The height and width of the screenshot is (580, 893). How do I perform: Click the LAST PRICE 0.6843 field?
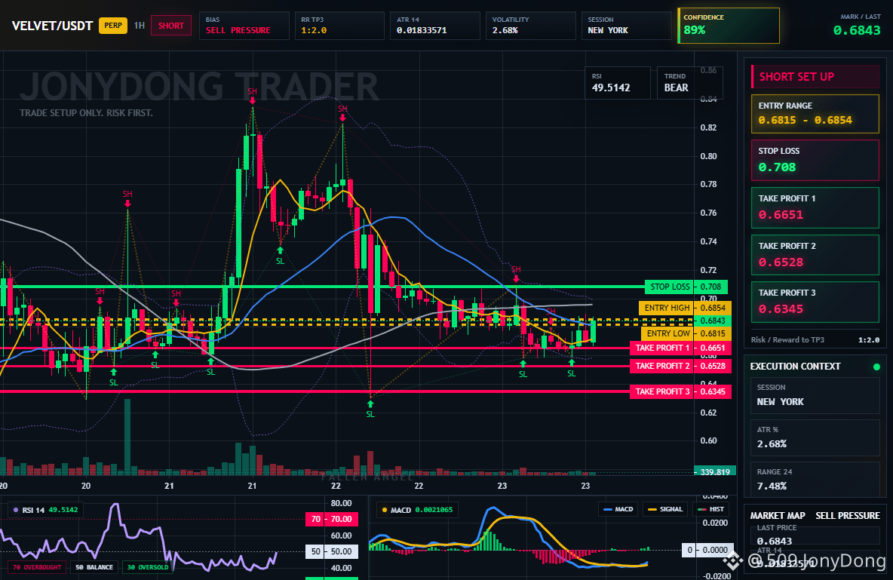815,535
